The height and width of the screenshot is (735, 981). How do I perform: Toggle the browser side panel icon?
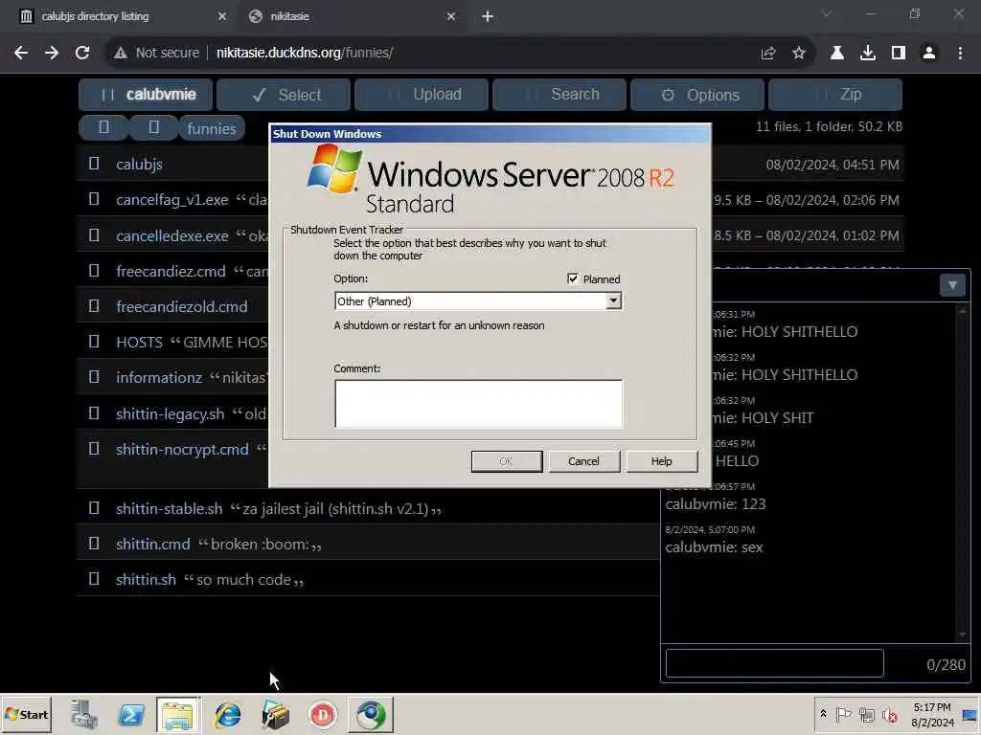pos(899,54)
